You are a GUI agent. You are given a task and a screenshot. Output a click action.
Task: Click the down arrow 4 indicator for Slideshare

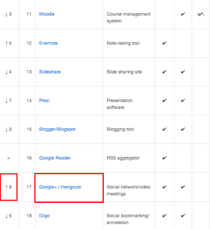[x=8, y=72]
